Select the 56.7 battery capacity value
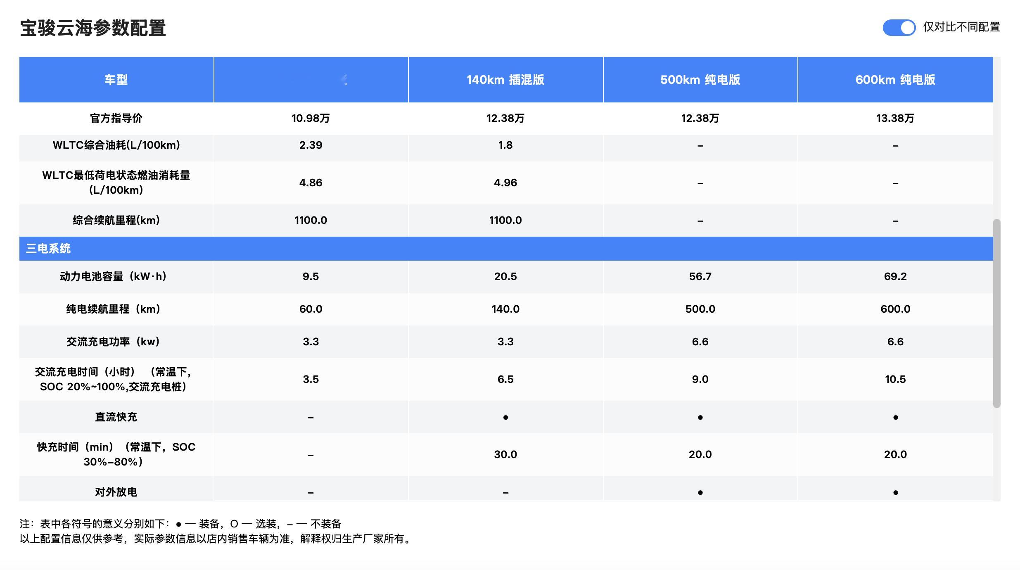Image resolution: width=1020 pixels, height=570 pixels. tap(700, 277)
